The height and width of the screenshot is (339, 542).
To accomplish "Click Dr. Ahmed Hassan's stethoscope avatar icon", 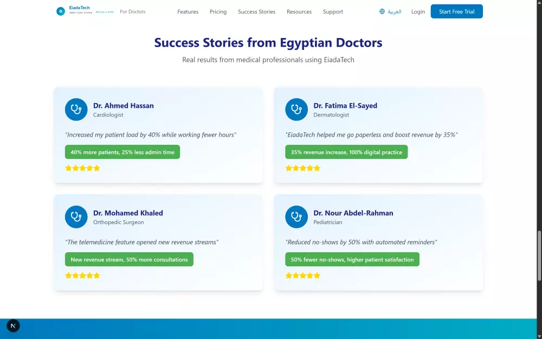I will (x=76, y=109).
